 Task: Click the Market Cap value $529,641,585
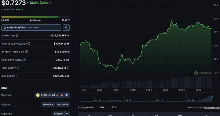tap(58, 36)
